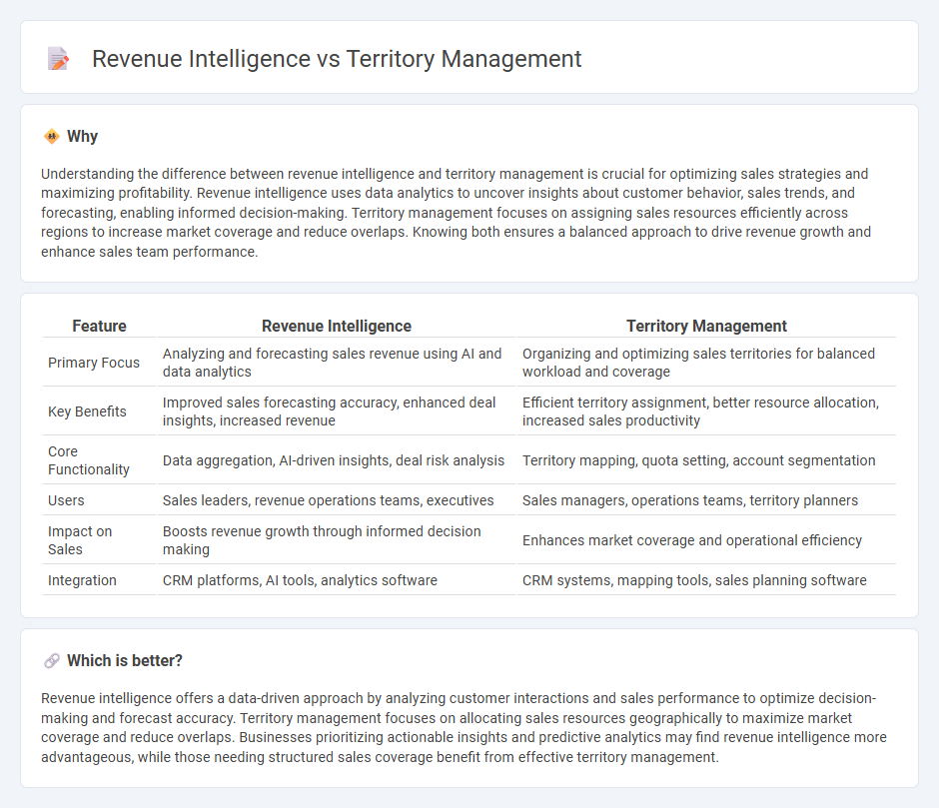Click the Why paragraph starting 'Understanding the difference'
939x808 pixels.
[457, 213]
